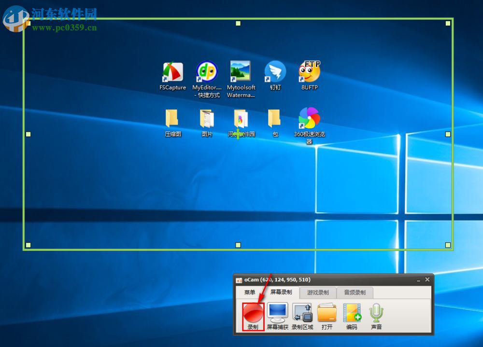483x347 pixels.
Task: Open the 菜单 menu in oCam
Action: pos(250,292)
